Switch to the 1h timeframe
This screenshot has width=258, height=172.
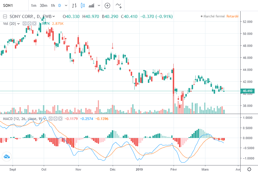click(53, 5)
